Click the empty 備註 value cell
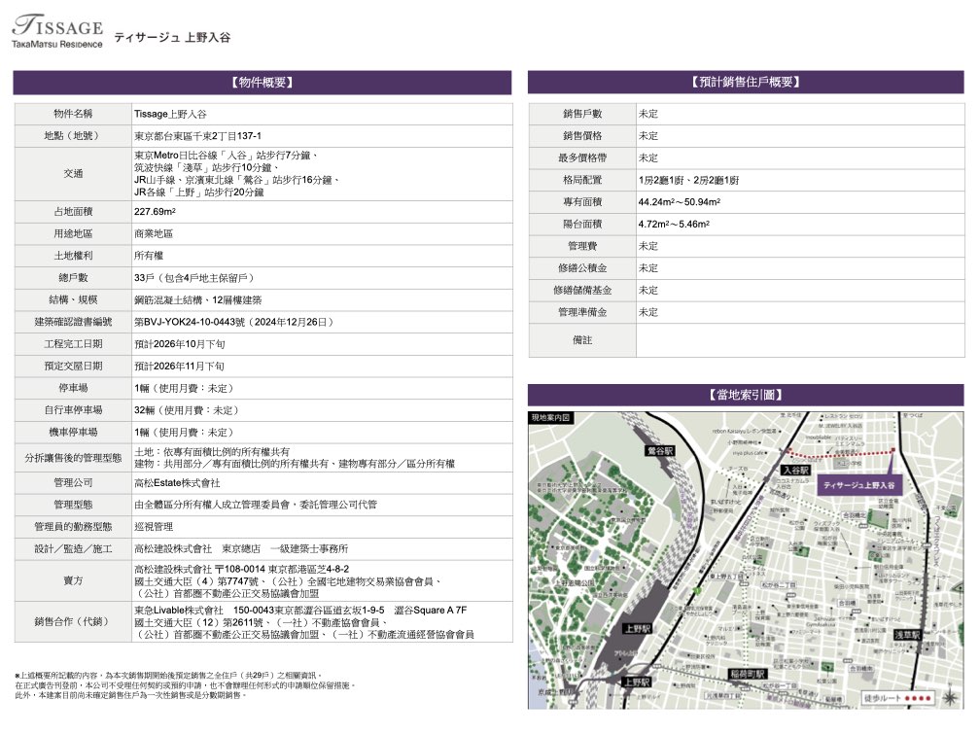 pyautogui.click(x=800, y=340)
